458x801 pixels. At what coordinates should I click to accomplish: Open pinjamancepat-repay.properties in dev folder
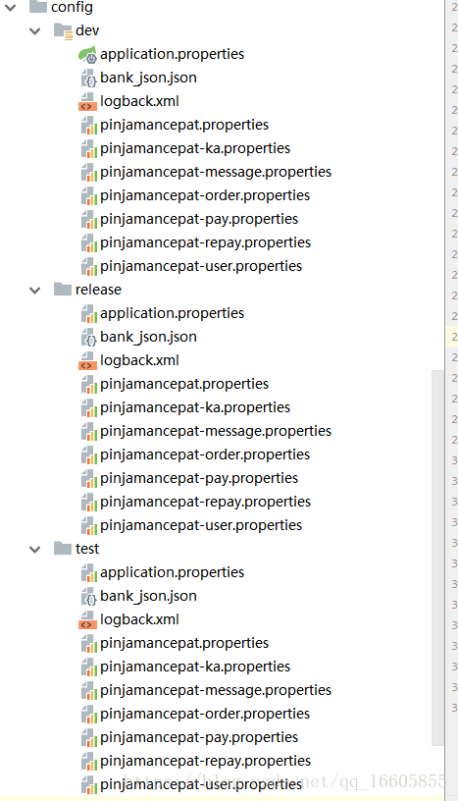click(205, 242)
